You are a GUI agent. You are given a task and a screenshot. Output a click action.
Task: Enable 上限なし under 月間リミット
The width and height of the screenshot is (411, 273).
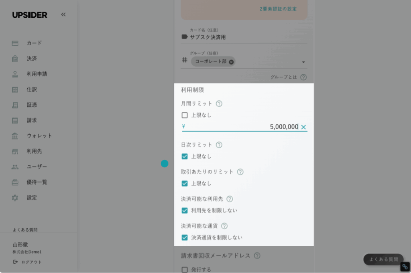185,115
